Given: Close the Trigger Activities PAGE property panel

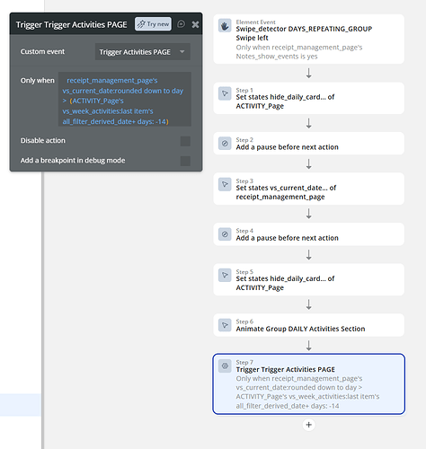Looking at the screenshot, I should click(x=195, y=24).
